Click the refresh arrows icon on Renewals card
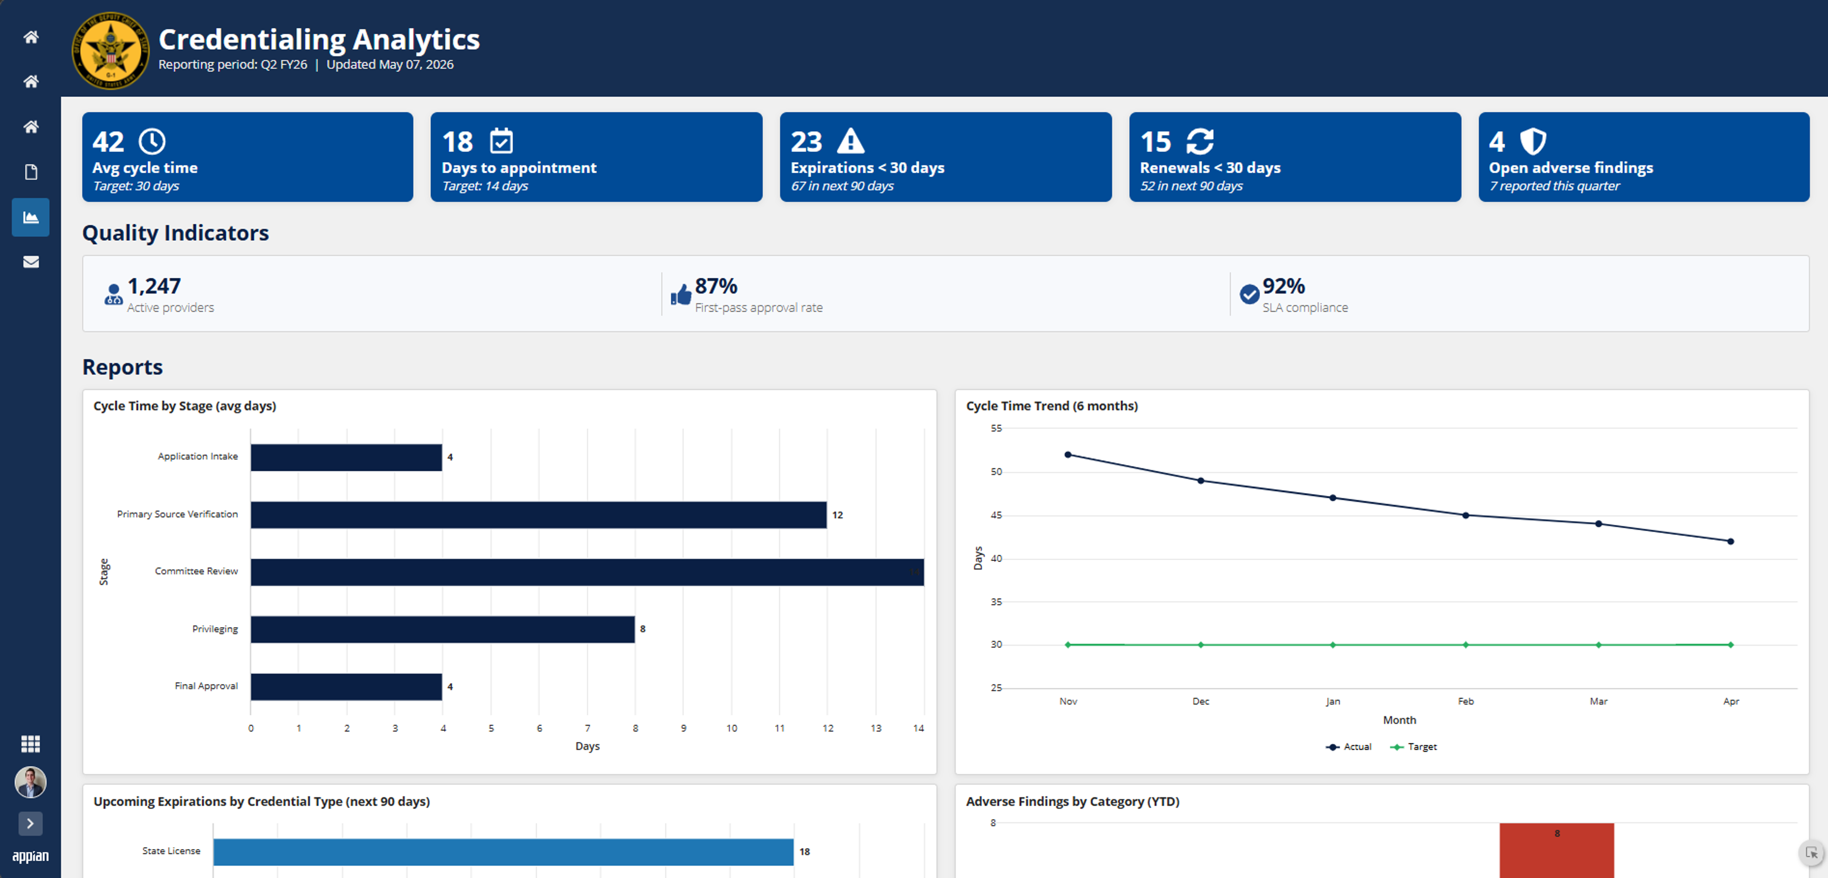This screenshot has width=1828, height=878. point(1200,141)
